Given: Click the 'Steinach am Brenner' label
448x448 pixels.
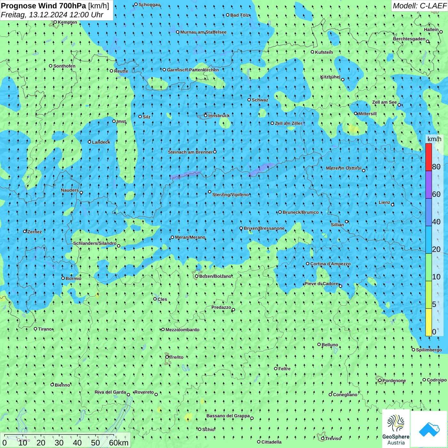Looking at the screenshot, I should click(x=190, y=152).
